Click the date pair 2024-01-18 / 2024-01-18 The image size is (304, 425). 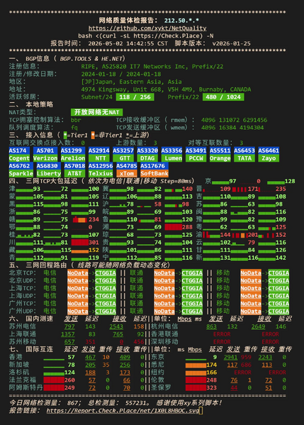(x=121, y=74)
